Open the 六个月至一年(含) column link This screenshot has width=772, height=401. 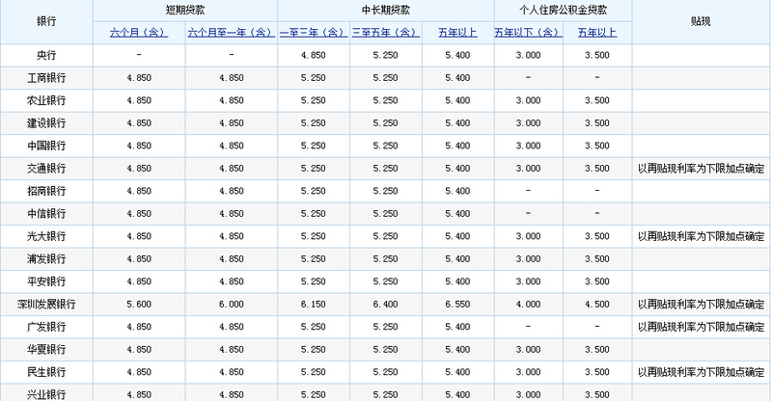232,33
